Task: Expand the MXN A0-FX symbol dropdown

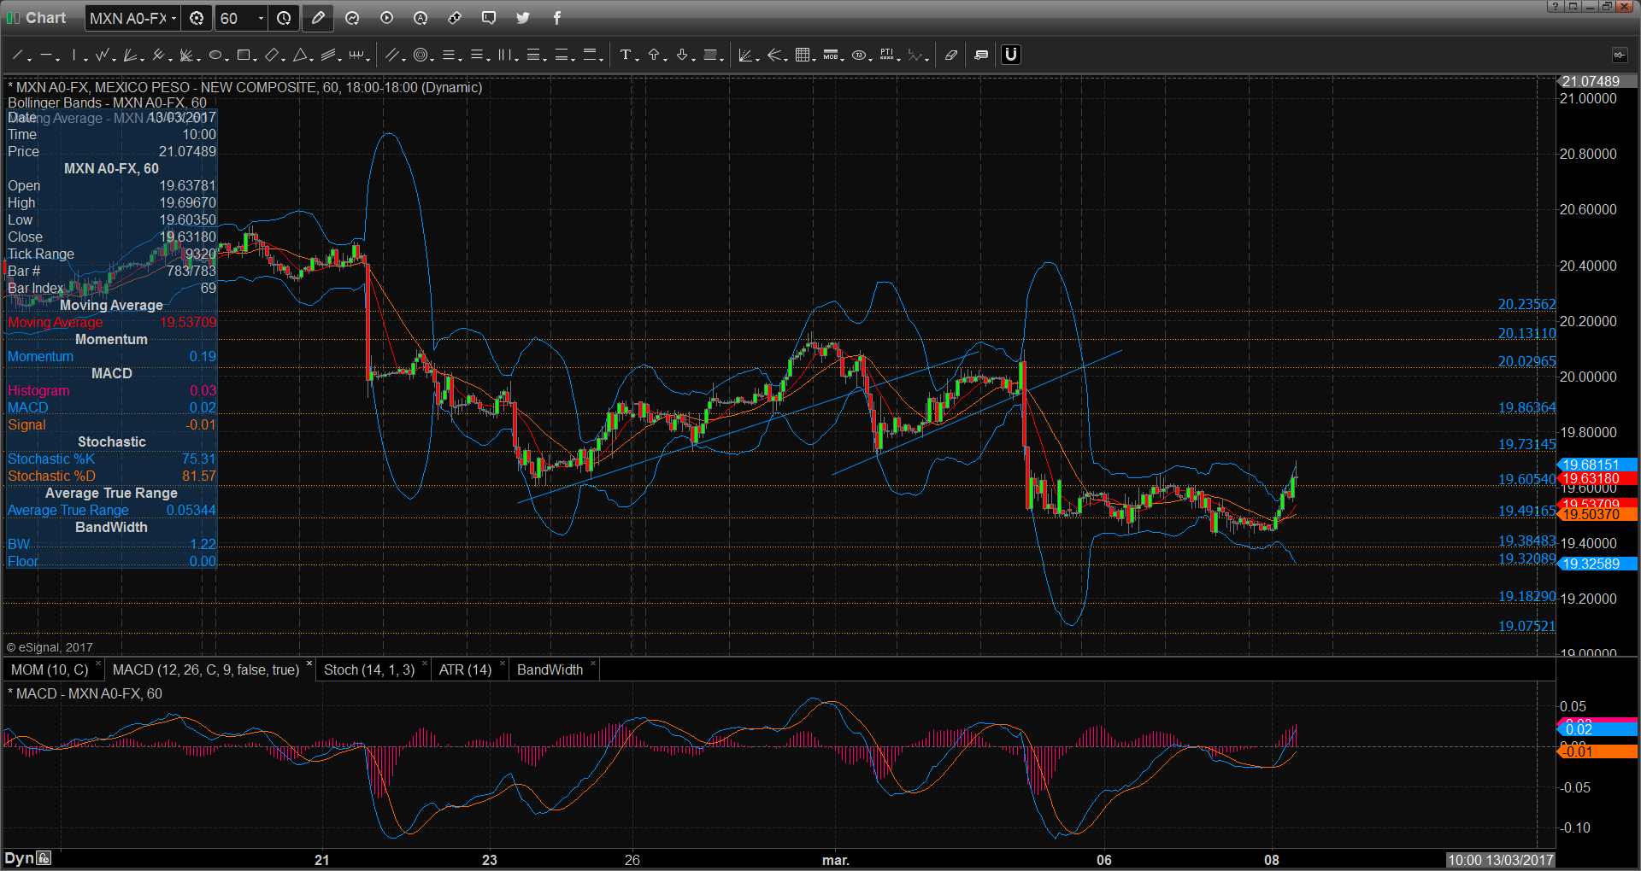Action: (x=174, y=18)
